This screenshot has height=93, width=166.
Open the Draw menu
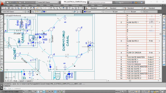(48, 5)
